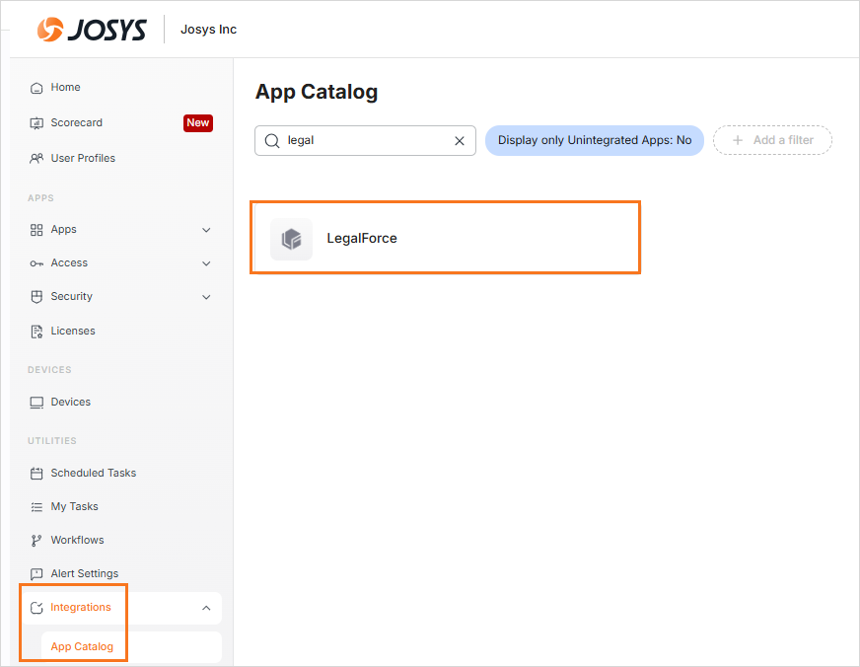Expand the Security section chevron

point(206,297)
